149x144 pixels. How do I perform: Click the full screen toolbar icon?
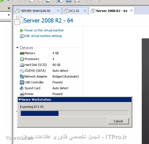[x=77, y=1]
